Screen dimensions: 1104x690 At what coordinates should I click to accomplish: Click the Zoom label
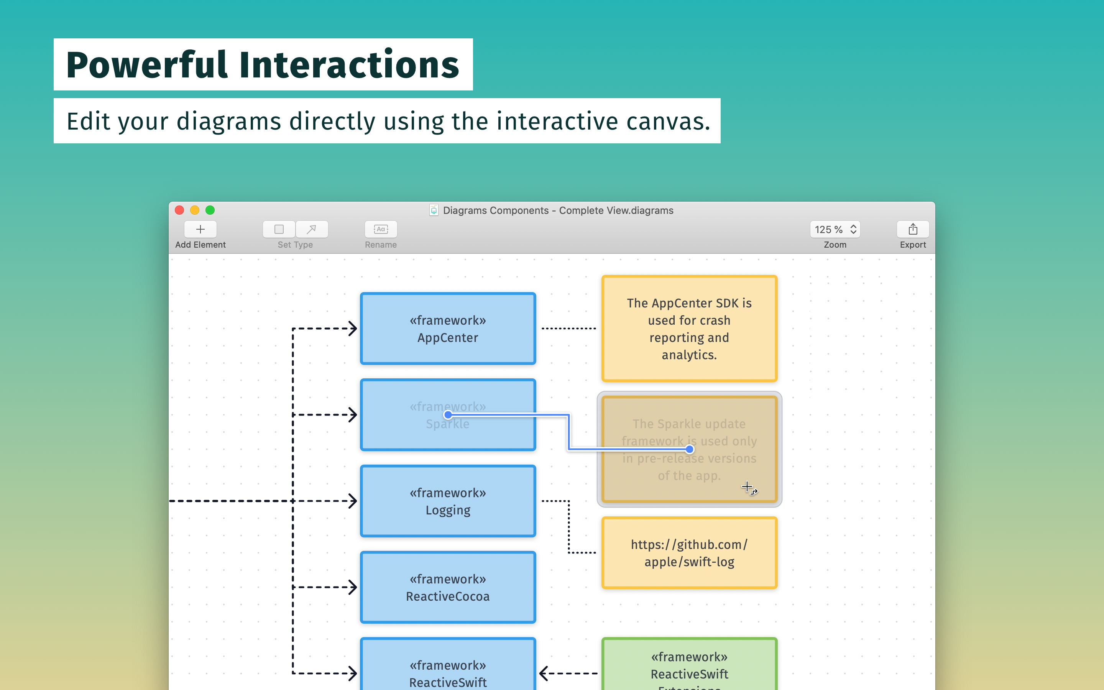[835, 245]
